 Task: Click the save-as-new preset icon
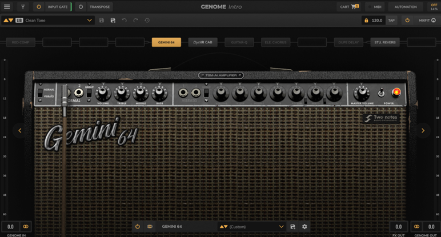point(113,20)
